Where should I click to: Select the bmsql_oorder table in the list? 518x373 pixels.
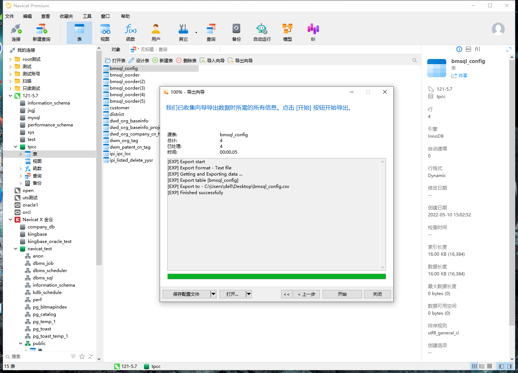pyautogui.click(x=125, y=75)
